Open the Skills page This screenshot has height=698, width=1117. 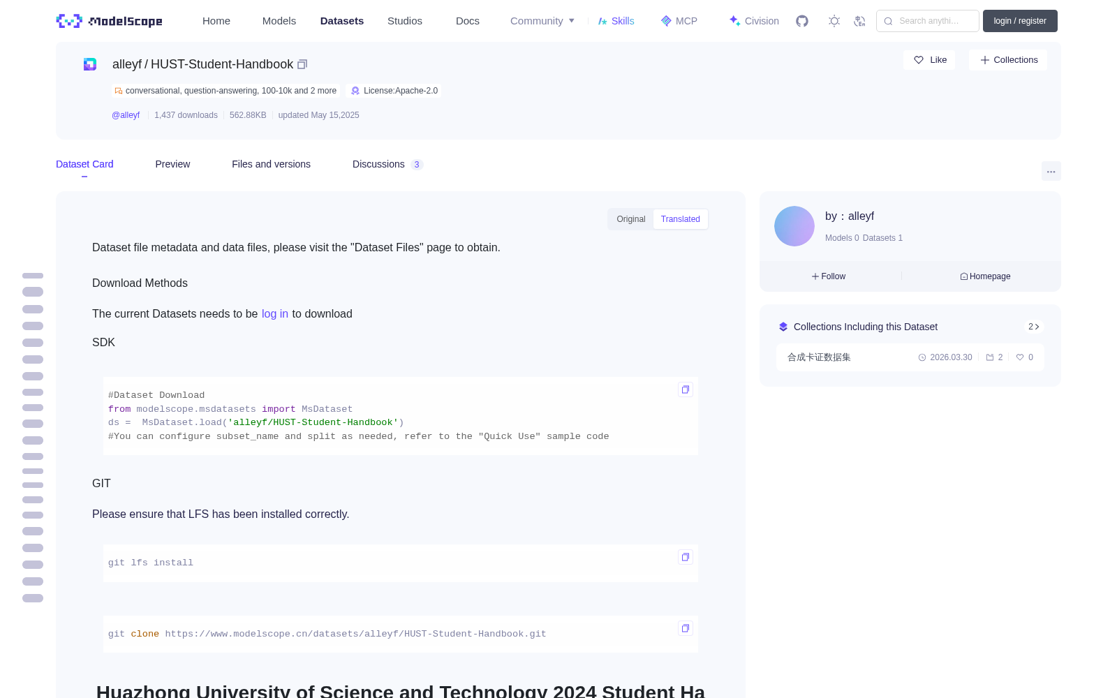click(616, 21)
